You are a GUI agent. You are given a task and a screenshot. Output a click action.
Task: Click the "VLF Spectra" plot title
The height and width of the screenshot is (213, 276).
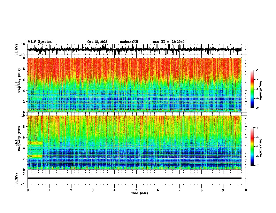click(39, 41)
